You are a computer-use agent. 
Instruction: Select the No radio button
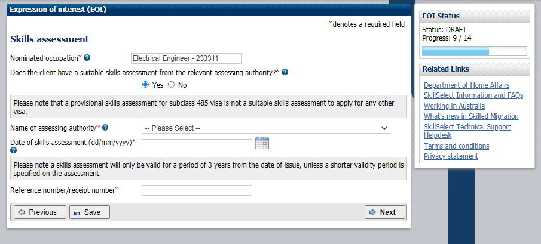click(x=172, y=85)
